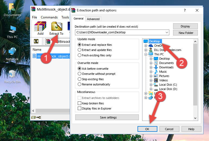The height and width of the screenshot is (141, 209).
Task: Select Extract and update files option
Action: click(x=79, y=50)
